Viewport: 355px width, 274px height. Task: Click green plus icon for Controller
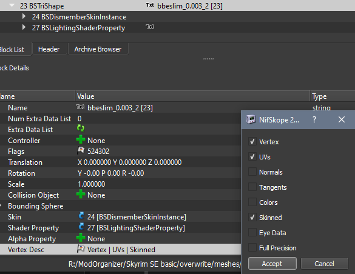point(81,139)
